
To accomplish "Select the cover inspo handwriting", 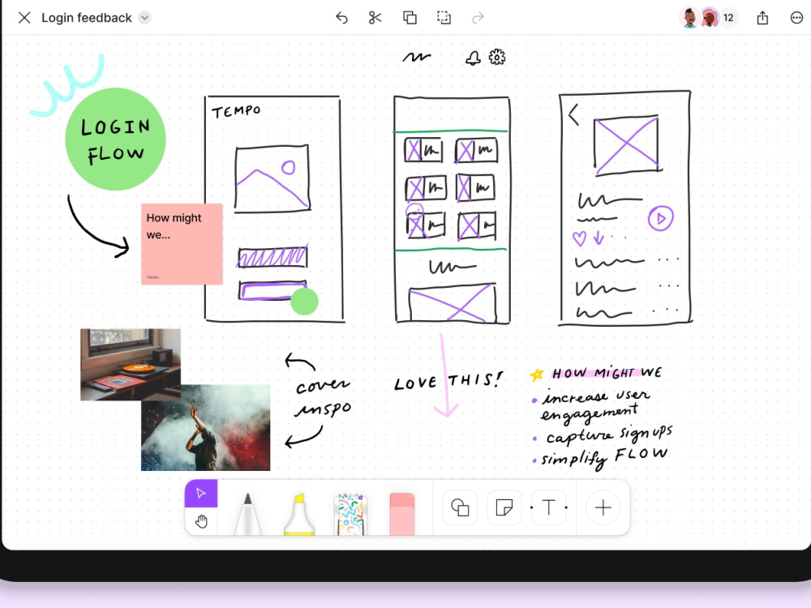I will (x=324, y=398).
